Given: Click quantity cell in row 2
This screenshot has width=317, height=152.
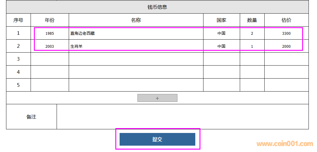Looking at the screenshot, I should [x=252, y=46].
